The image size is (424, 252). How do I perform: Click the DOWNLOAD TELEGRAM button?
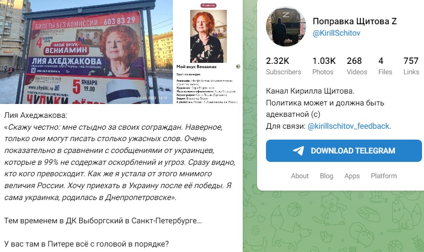point(344,151)
